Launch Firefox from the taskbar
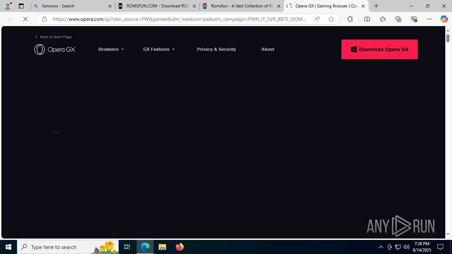This screenshot has height=254, width=452. point(179,247)
